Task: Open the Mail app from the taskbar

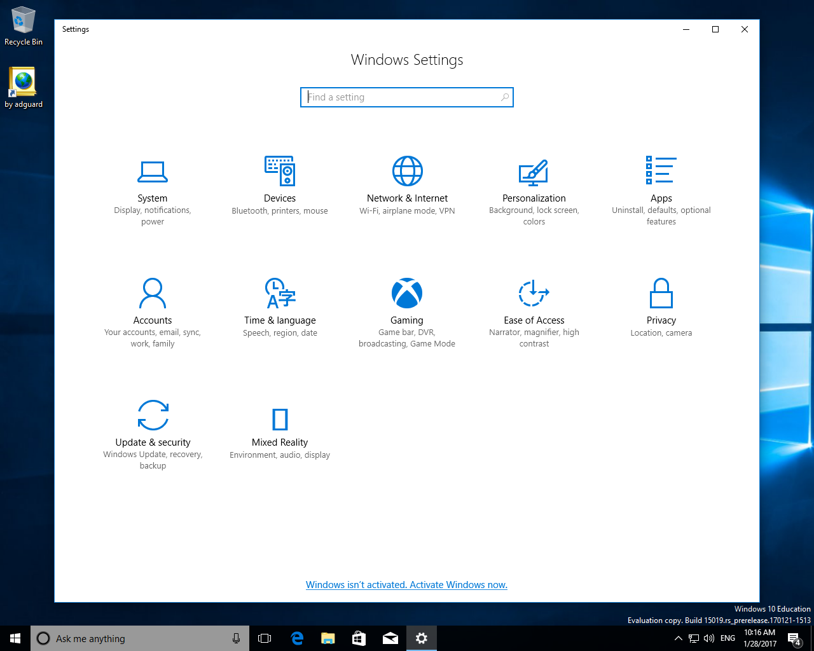Action: (x=390, y=638)
